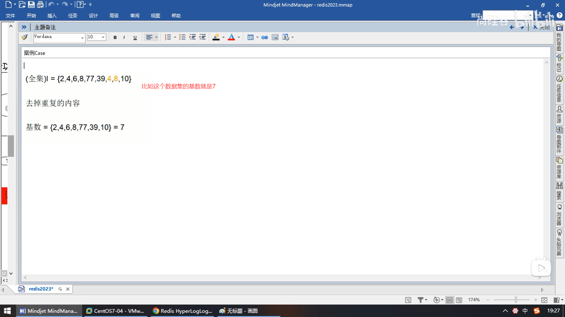The image size is (565, 317).
Task: Open the font size 10 dropdown
Action: tap(103, 37)
